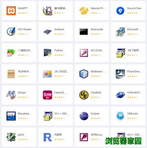Click the VBScript app name
The height and width of the screenshot is (148, 147).
(132, 114)
